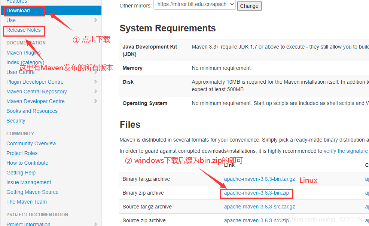Expand Maven Developer Centre chevron
This screenshot has width=369, height=226.
tap(95, 101)
